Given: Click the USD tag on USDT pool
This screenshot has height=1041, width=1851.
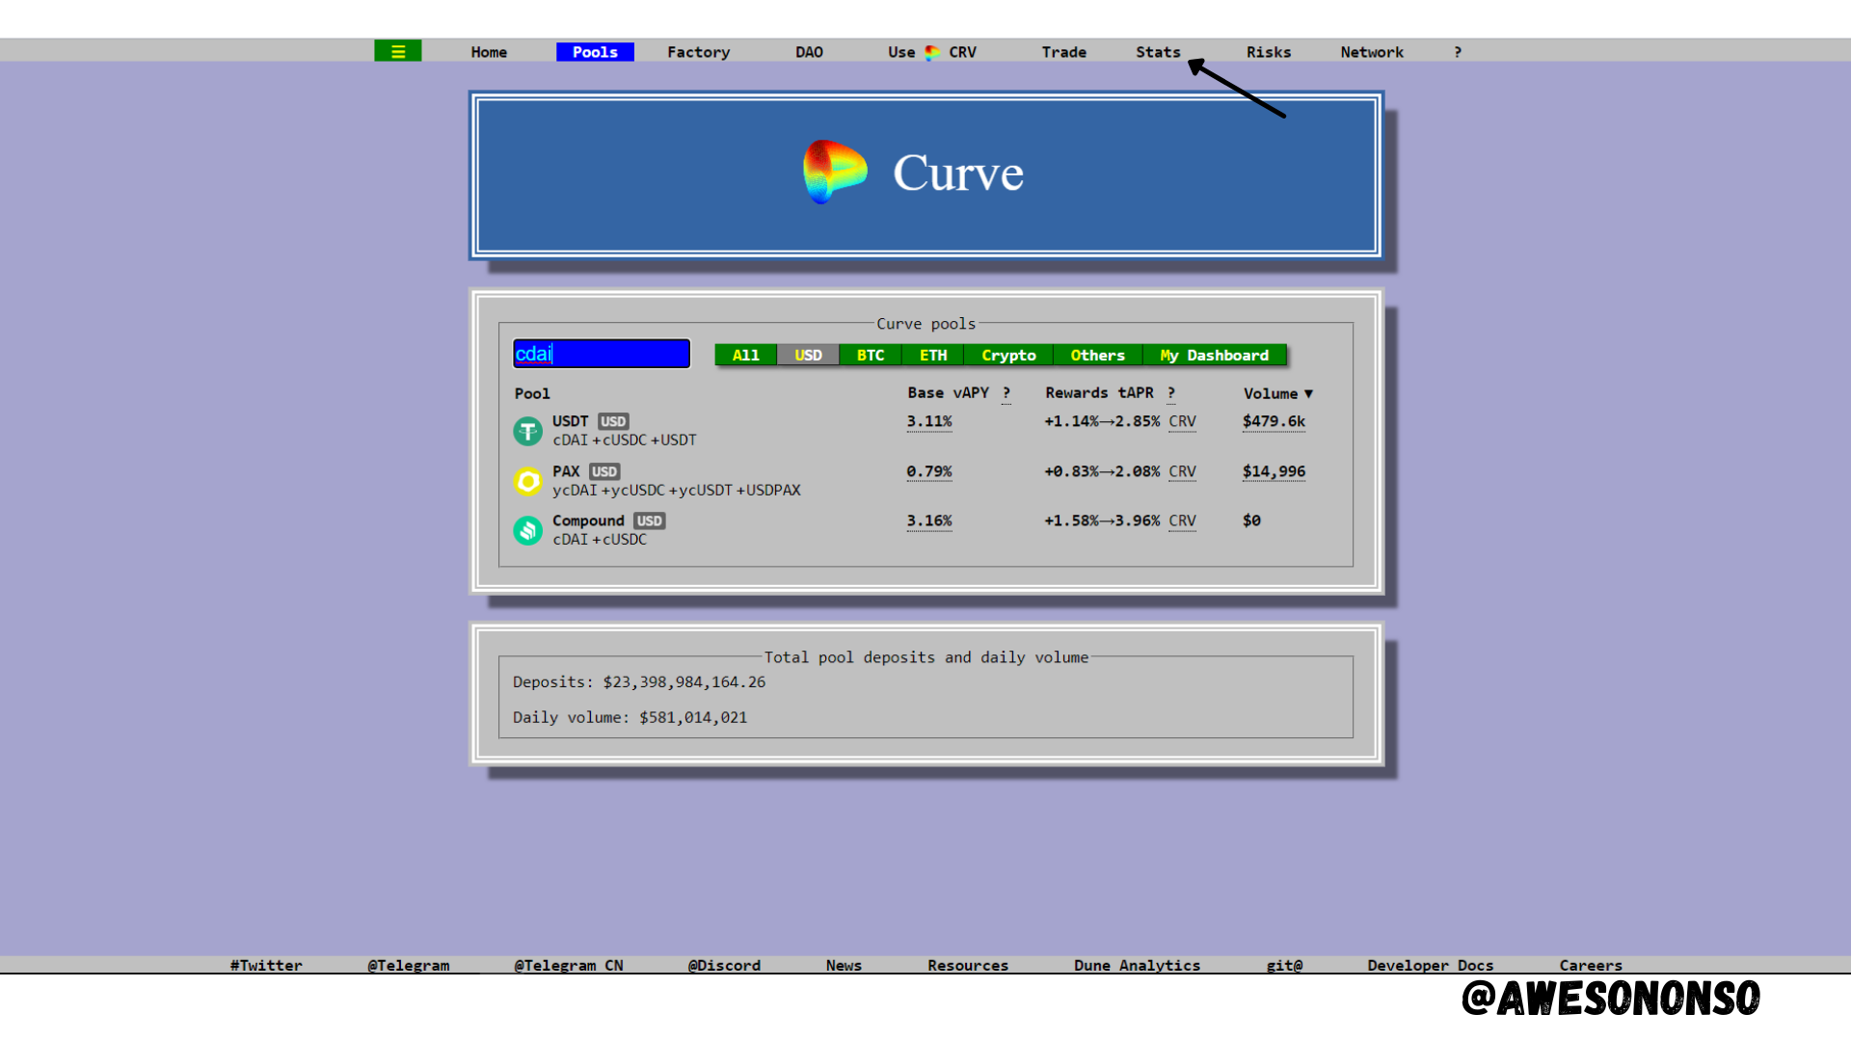Looking at the screenshot, I should pyautogui.click(x=613, y=421).
